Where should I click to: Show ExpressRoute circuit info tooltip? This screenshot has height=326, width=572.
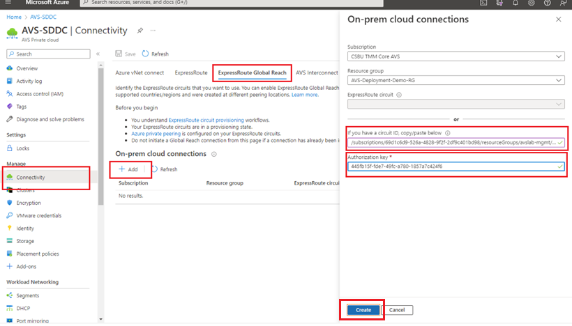[399, 95]
